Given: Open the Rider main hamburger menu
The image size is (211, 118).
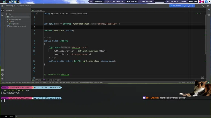Looking at the screenshot, I should pos(2,6).
